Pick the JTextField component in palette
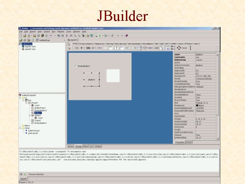 105,48
